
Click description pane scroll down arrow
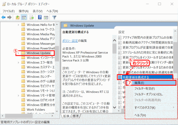pos(115,107)
